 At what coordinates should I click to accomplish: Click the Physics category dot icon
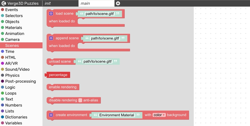[2, 75]
